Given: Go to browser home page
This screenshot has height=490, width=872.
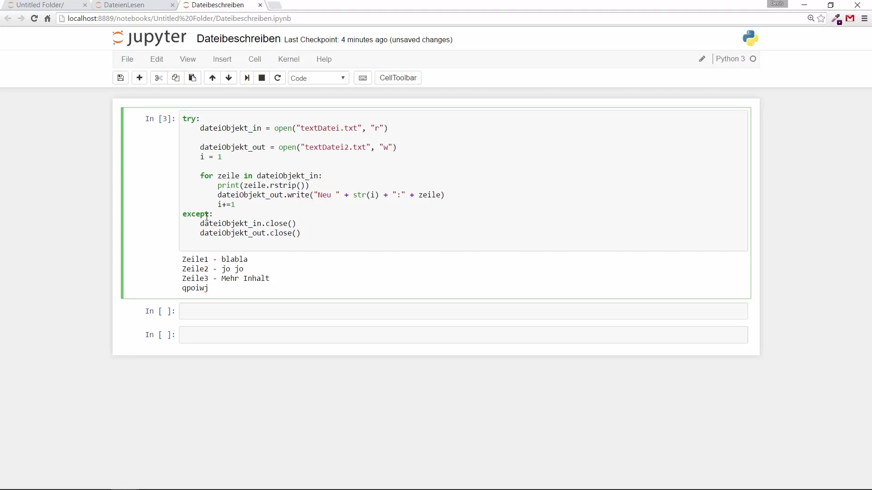Looking at the screenshot, I should (x=47, y=19).
